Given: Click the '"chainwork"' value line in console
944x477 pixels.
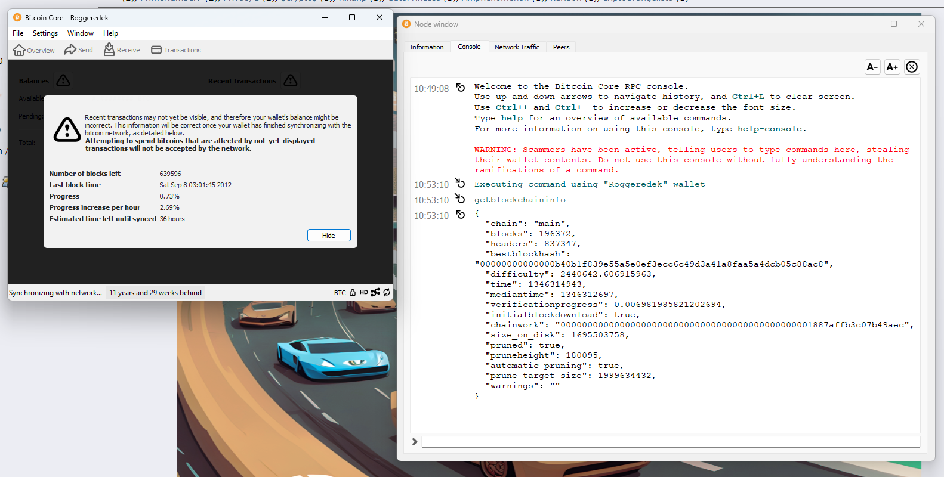Looking at the screenshot, I should click(x=699, y=325).
